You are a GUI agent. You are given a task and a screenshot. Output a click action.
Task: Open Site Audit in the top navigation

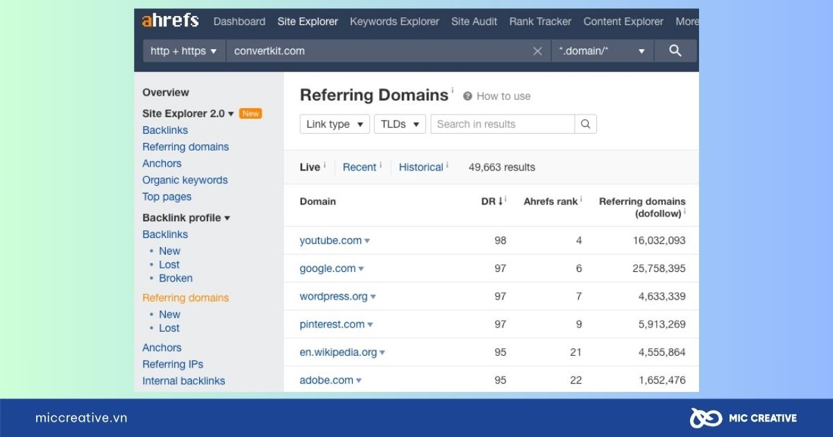click(x=474, y=22)
